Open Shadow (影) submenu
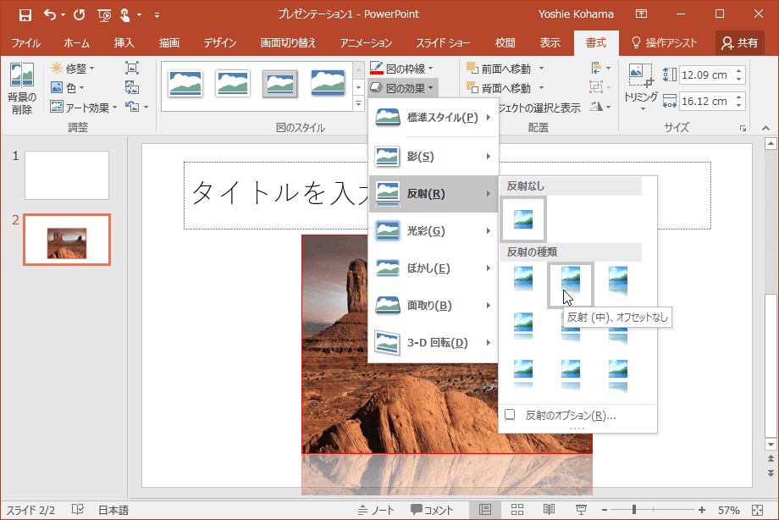Image resolution: width=779 pixels, height=520 pixels. coord(434,157)
